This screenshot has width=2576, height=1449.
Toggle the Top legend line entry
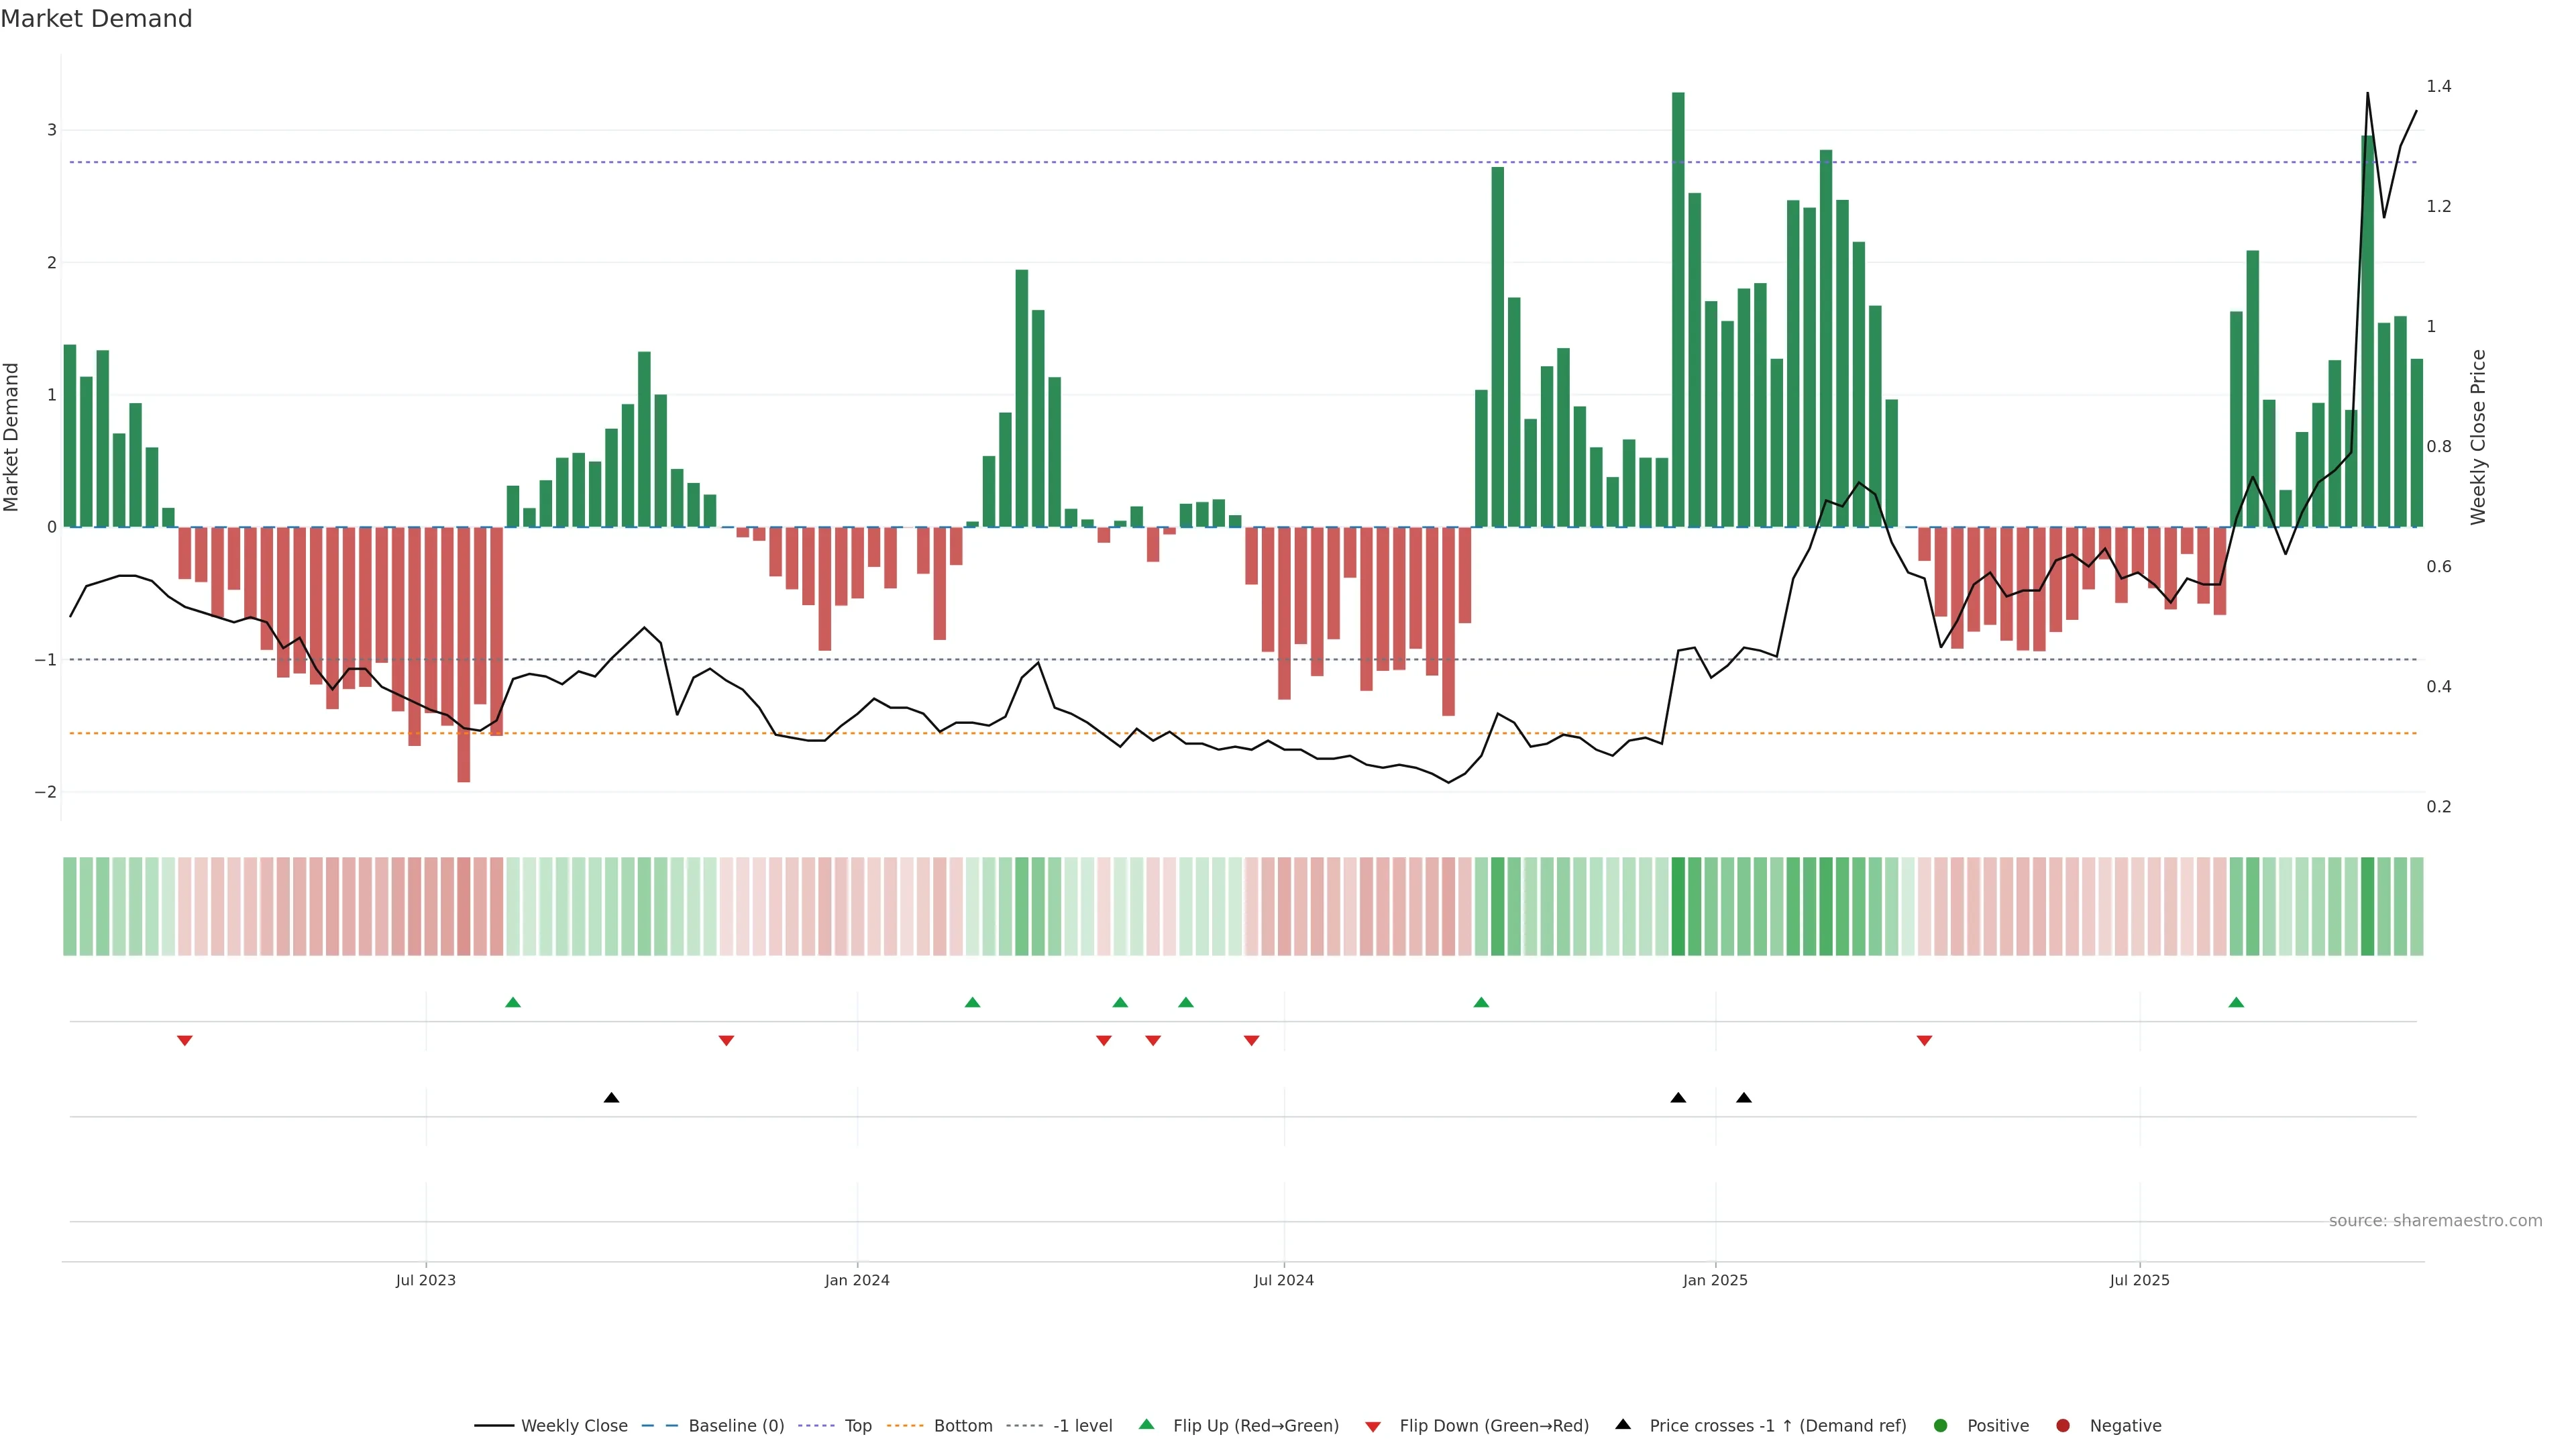857,1426
